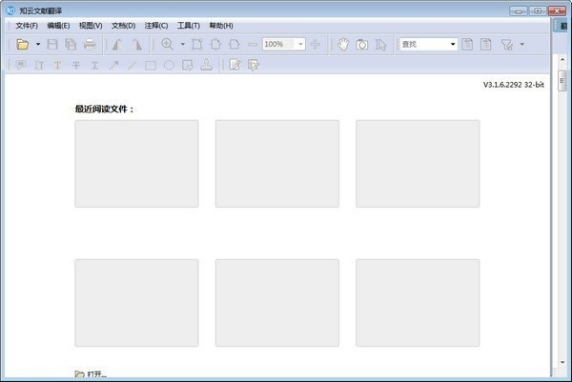Pick the oval shape tool
The image size is (572, 382).
pyautogui.click(x=169, y=66)
